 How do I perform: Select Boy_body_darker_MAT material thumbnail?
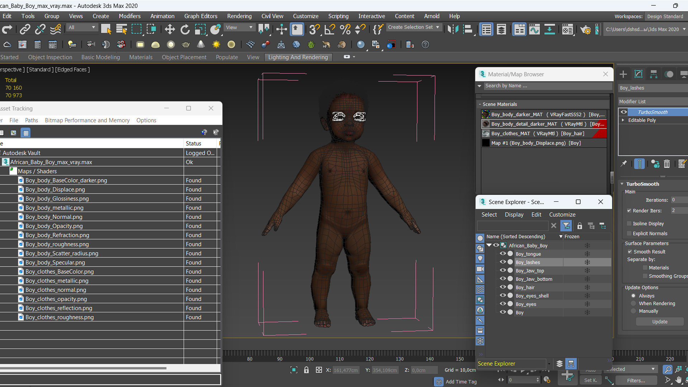[486, 114]
